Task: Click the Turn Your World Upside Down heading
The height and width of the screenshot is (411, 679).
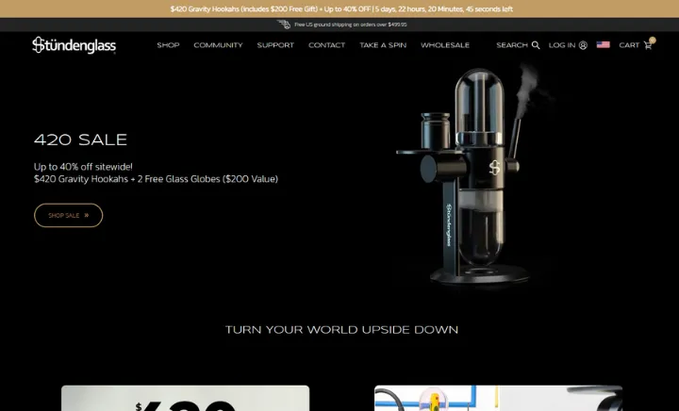Action: point(341,330)
